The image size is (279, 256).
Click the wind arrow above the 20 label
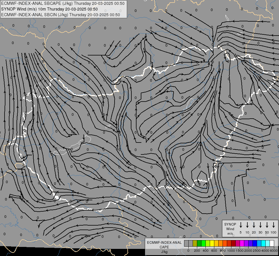tap(254, 225)
